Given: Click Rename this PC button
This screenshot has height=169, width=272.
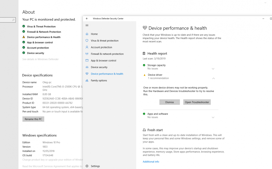Looking at the screenshot, I should (33, 119).
